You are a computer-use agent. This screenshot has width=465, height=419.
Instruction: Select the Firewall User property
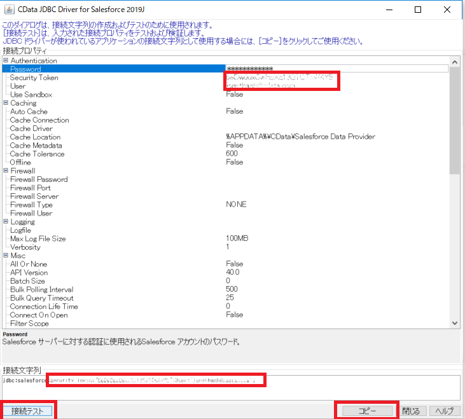pos(31,214)
